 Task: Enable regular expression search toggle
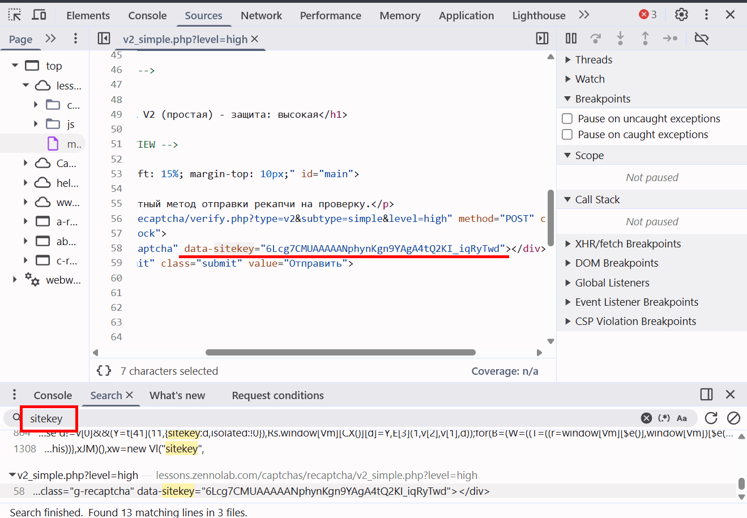point(664,418)
